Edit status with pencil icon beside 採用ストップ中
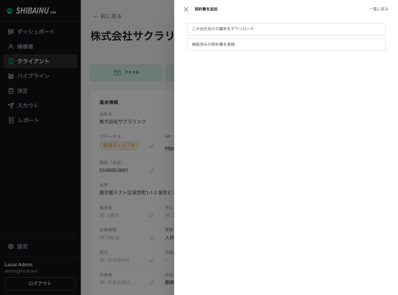Viewport: 398px width, 295px height. pyautogui.click(x=152, y=146)
